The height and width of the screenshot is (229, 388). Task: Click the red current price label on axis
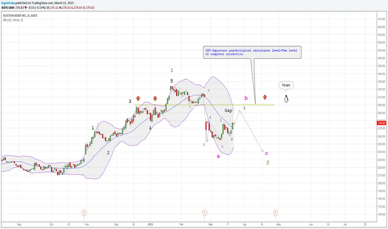pyautogui.click(x=381, y=123)
